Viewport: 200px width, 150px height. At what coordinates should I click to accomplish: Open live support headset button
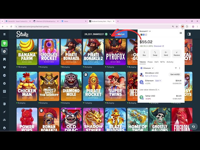click(x=193, y=127)
